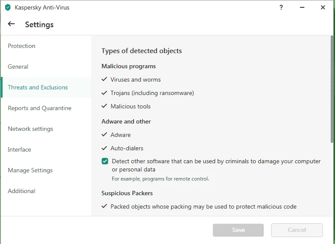Click the checkmark beside Viruses and worms

[104, 79]
